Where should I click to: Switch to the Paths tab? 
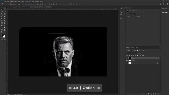point(137,47)
